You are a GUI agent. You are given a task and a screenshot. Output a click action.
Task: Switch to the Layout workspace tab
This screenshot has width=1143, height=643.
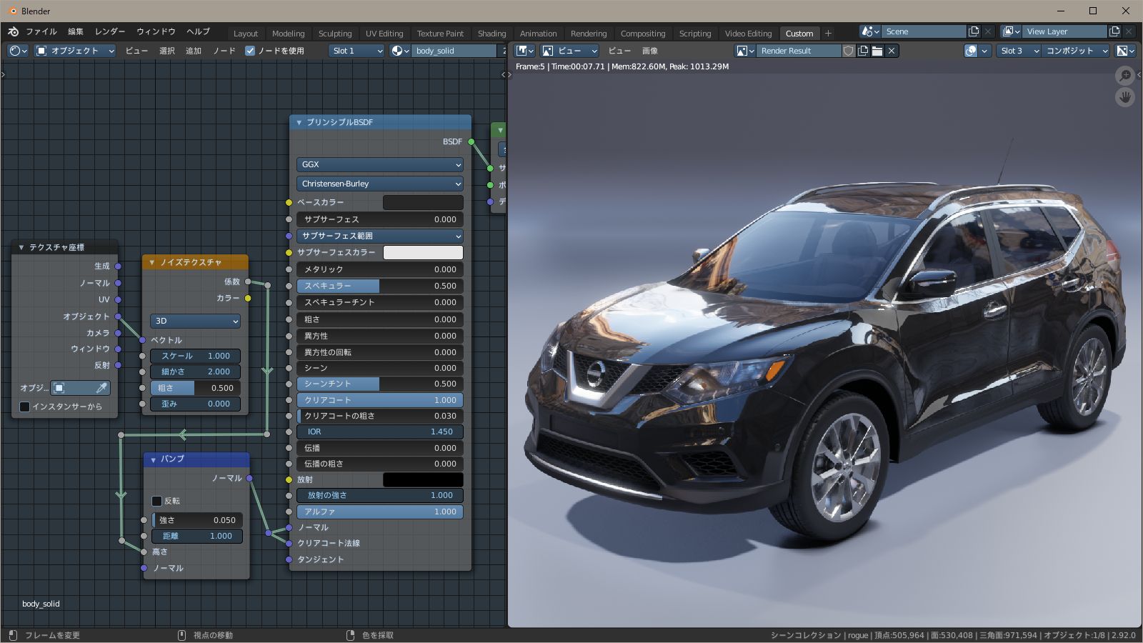[x=246, y=34]
